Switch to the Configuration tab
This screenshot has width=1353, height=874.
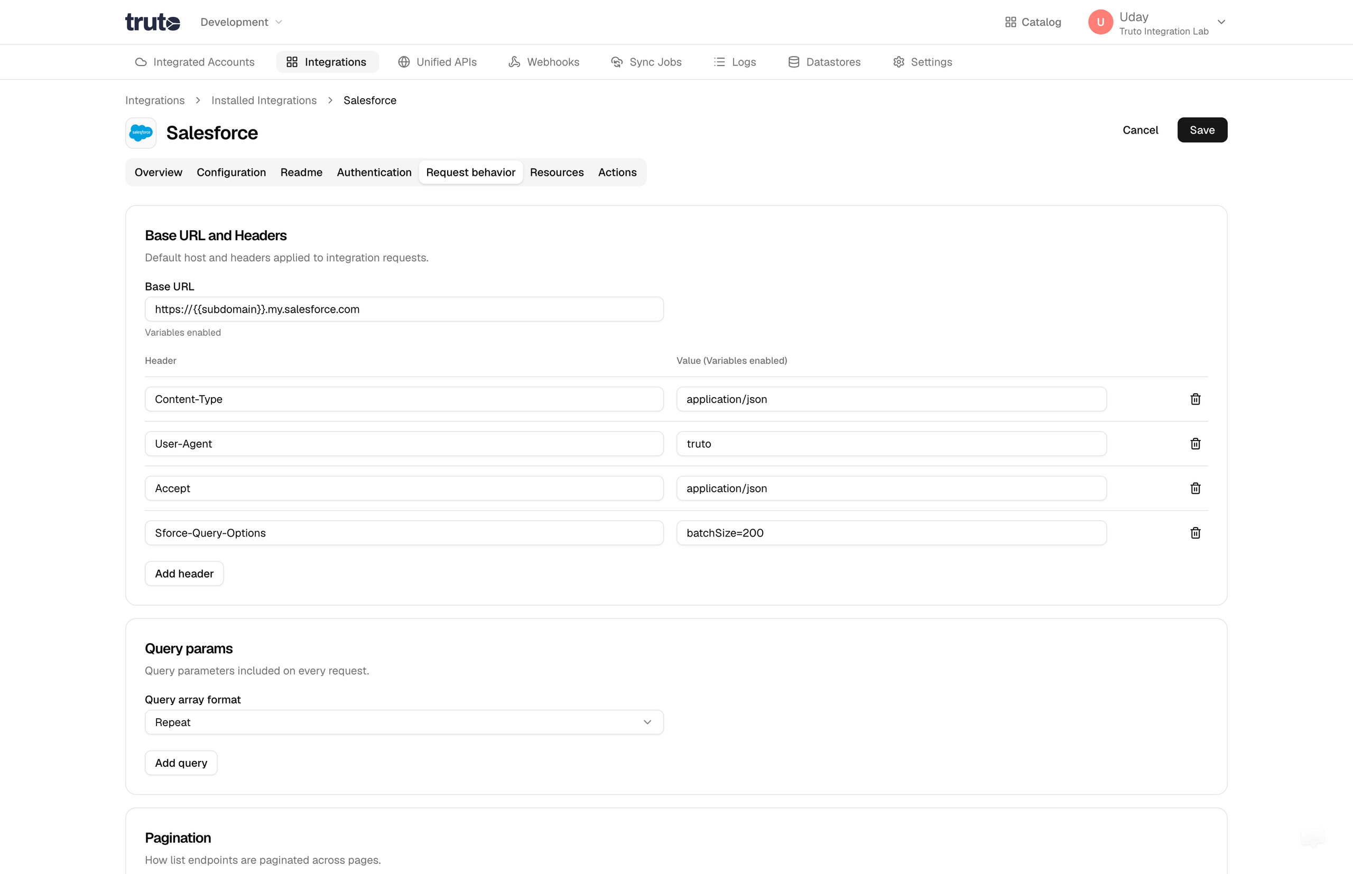[x=231, y=173]
